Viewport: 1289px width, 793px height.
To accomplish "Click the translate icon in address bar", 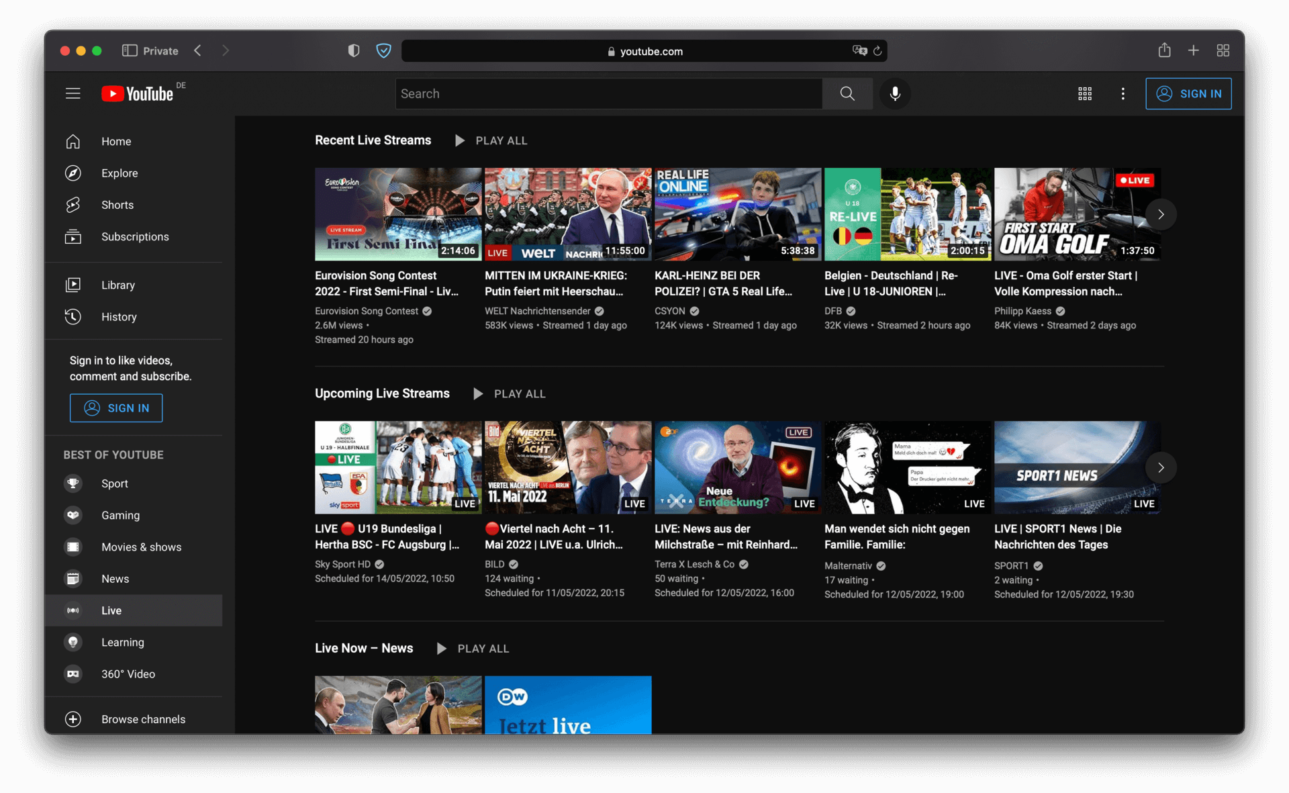I will click(x=859, y=50).
